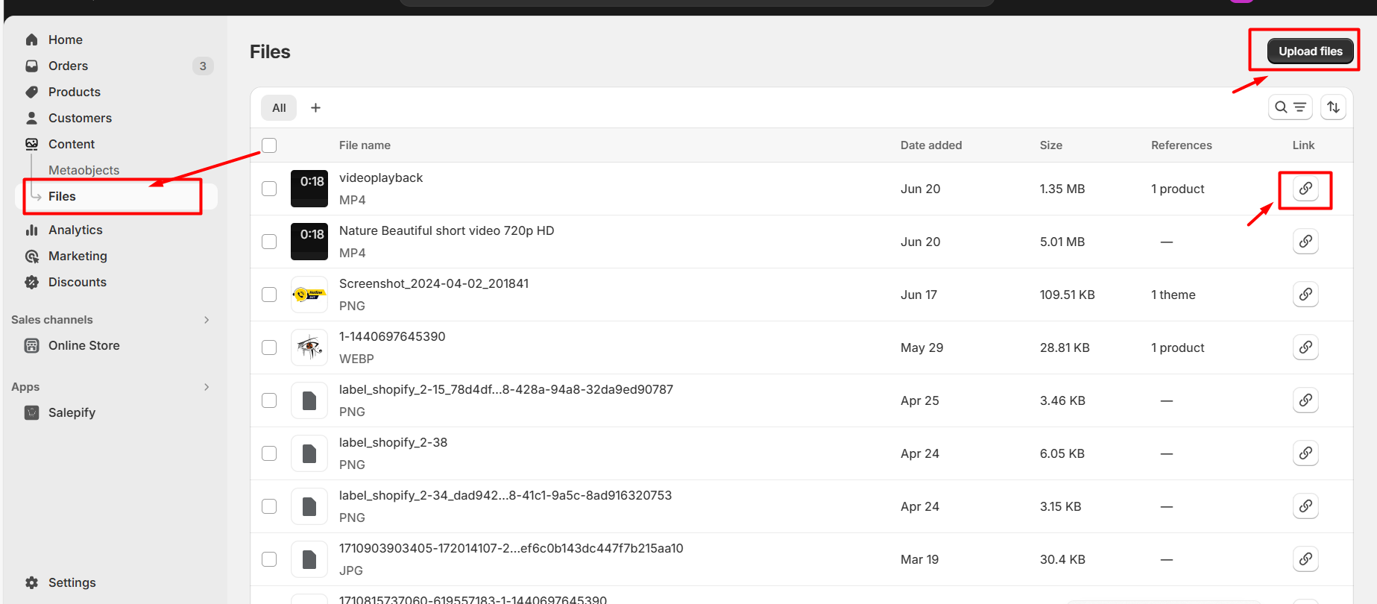Add a new view with plus icon
Viewport: 1377px width, 604px height.
click(x=316, y=108)
